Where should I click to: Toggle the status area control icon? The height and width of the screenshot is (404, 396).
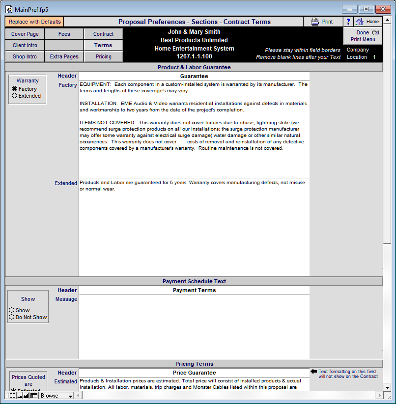click(x=34, y=396)
